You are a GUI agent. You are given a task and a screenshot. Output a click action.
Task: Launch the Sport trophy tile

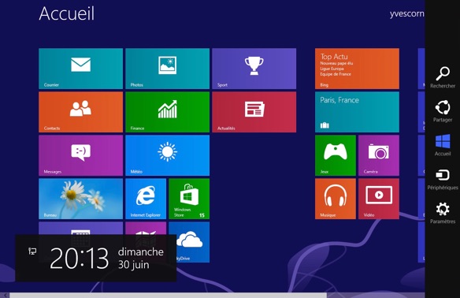[254, 69]
